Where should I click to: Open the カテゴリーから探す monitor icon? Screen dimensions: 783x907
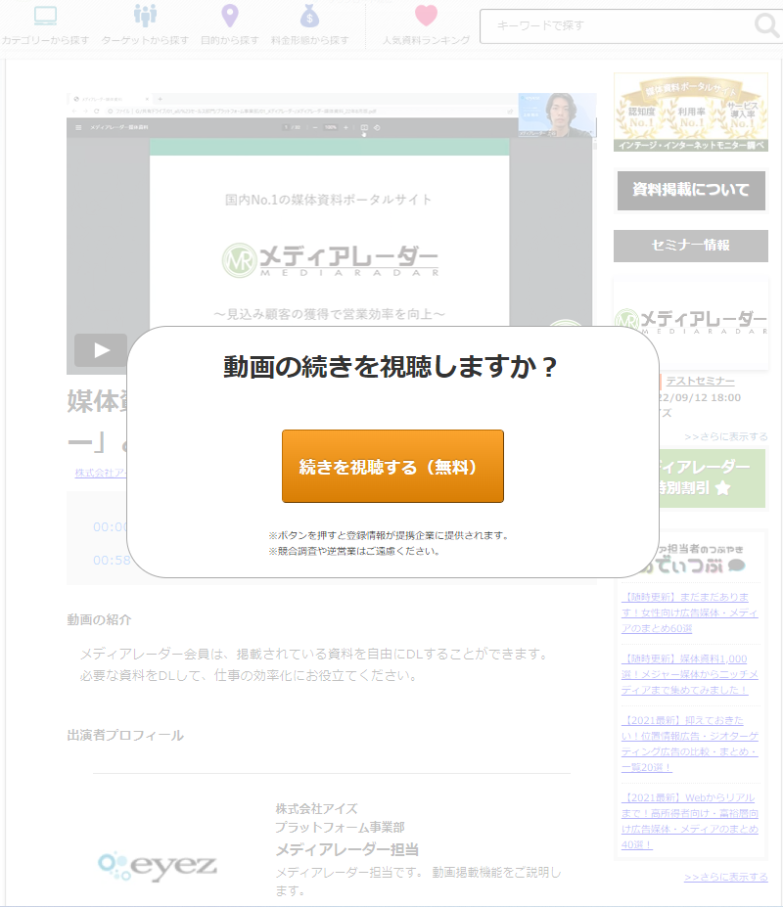45,17
